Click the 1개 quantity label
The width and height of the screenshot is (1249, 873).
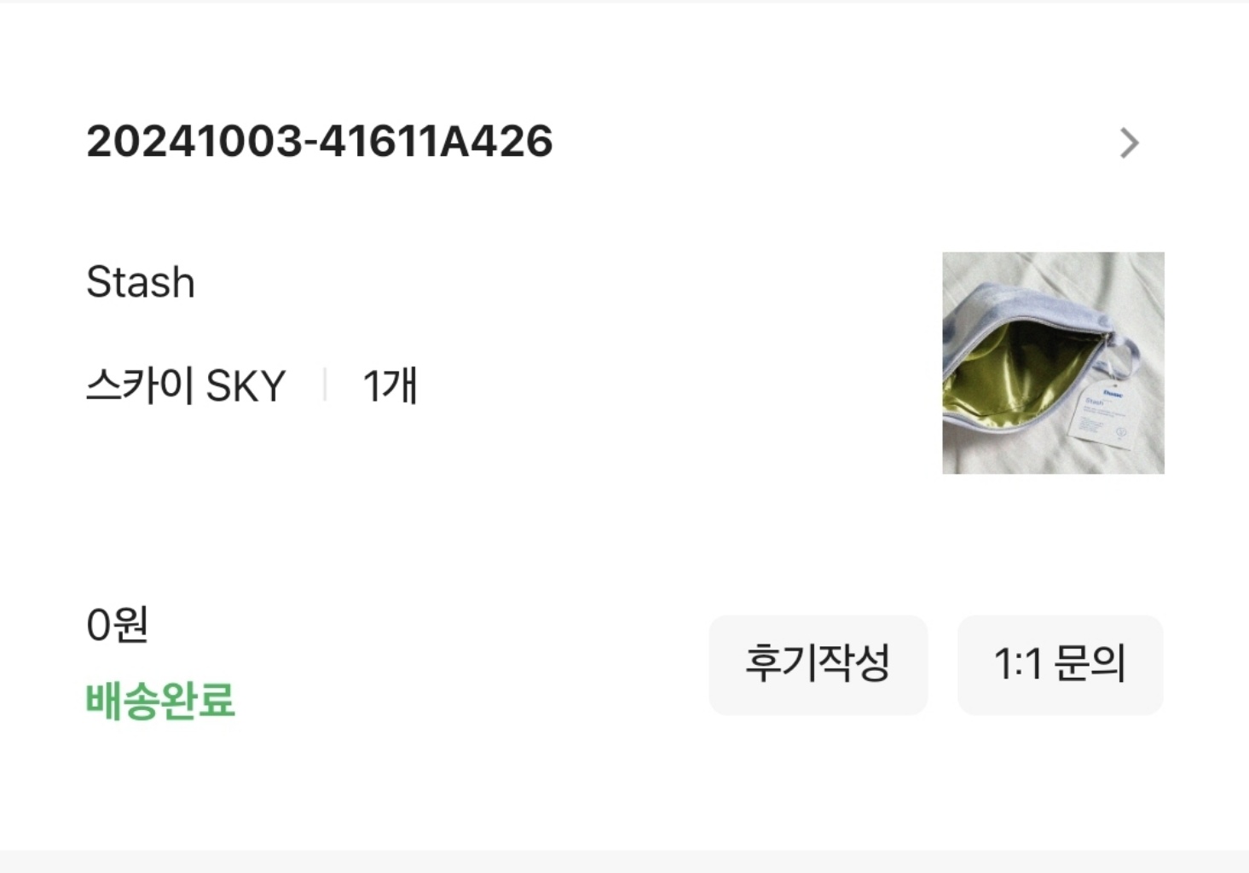coord(390,386)
